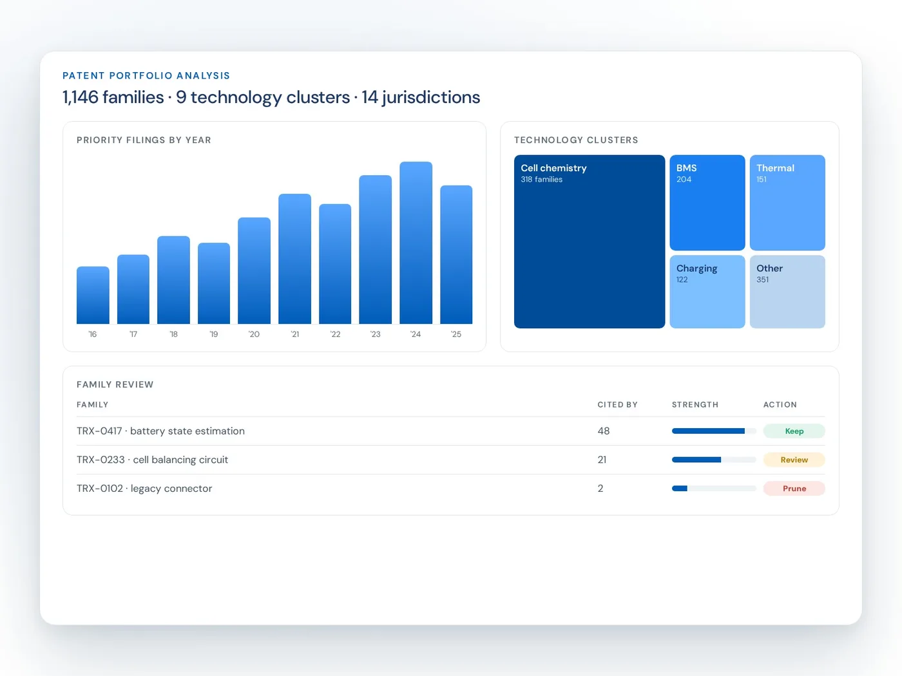902x676 pixels.
Task: Click the Keep action badge
Action: pyautogui.click(x=794, y=431)
